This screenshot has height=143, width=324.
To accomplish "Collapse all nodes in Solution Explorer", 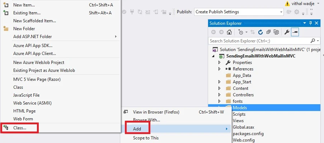I will click(x=268, y=32).
